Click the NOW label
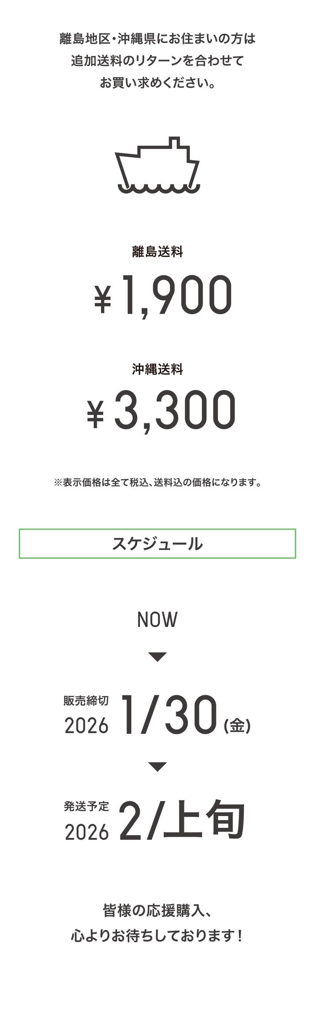 tap(157, 620)
